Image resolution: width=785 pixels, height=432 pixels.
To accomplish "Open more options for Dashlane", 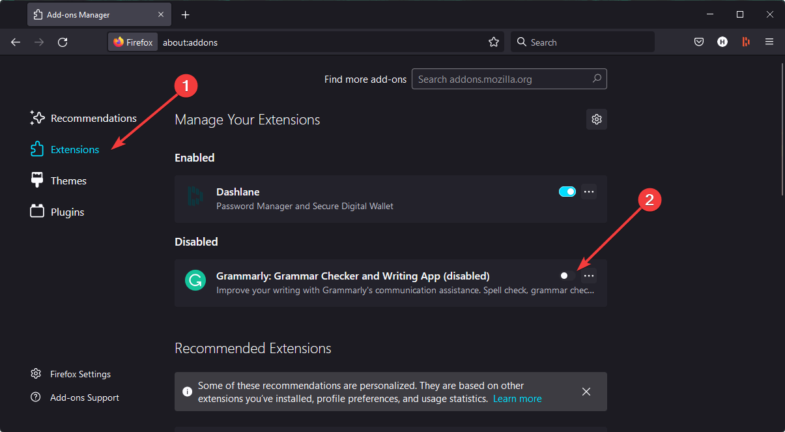I will 589,192.
